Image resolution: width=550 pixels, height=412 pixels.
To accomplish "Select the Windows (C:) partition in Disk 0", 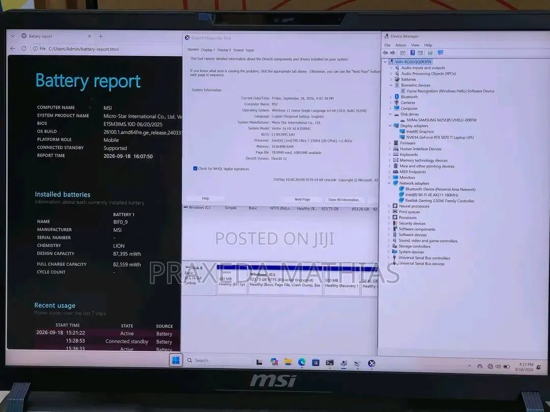I will (x=285, y=280).
